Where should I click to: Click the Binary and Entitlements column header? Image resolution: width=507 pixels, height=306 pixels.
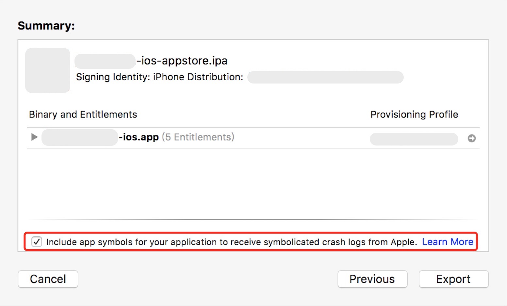tap(83, 115)
